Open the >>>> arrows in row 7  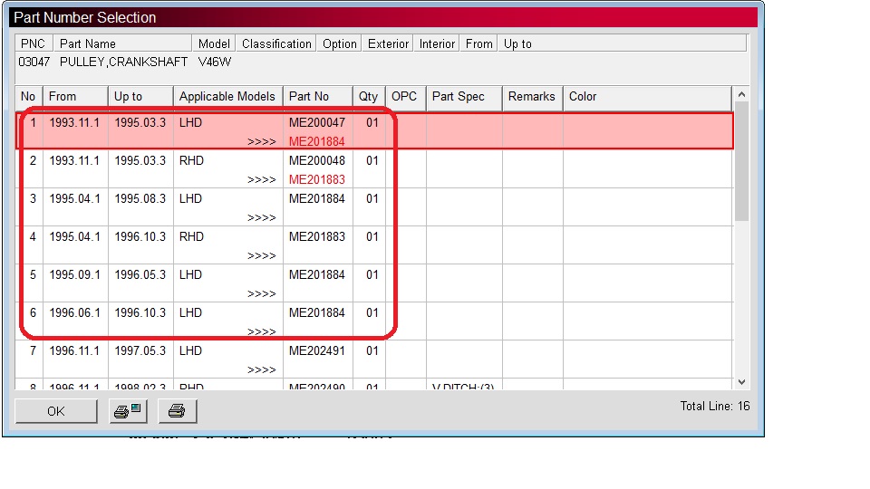(261, 370)
